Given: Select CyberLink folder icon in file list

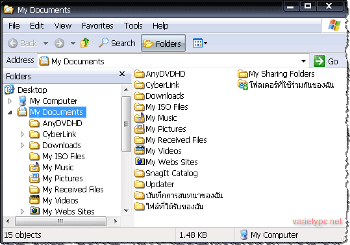Looking at the screenshot, I should [x=140, y=85].
